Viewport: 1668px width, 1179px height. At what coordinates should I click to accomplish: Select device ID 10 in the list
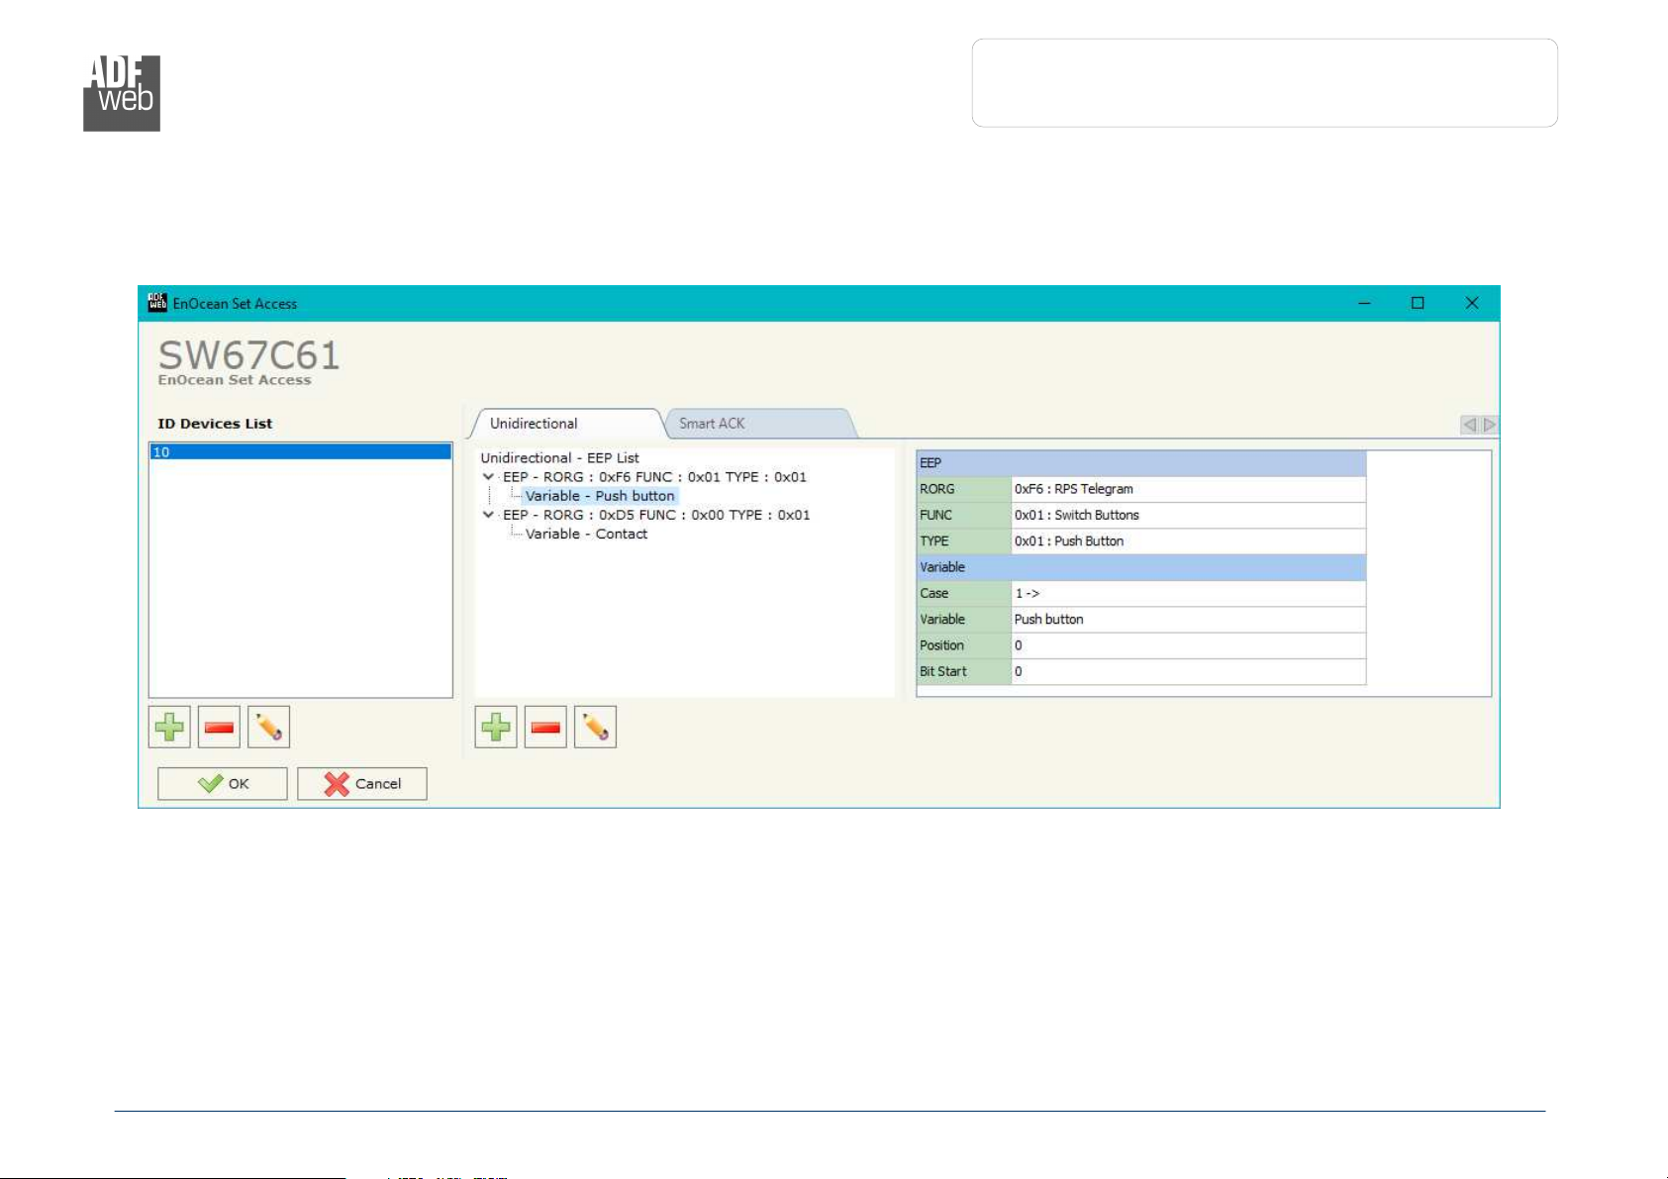(x=300, y=452)
